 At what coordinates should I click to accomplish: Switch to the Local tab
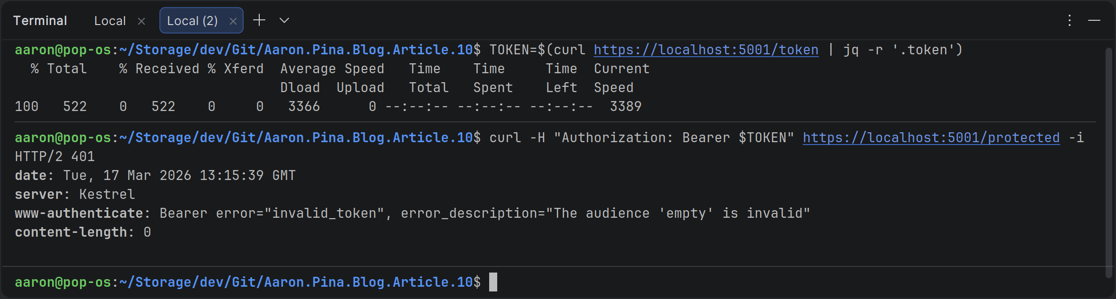point(110,21)
